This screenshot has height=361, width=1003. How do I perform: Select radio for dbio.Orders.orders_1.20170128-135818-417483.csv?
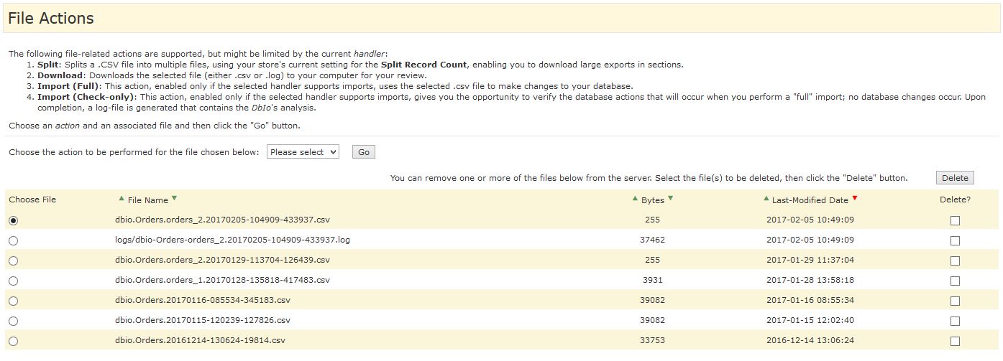14,281
